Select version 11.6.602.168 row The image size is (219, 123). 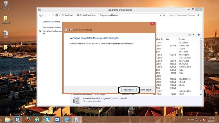pyautogui.click(x=184, y=46)
